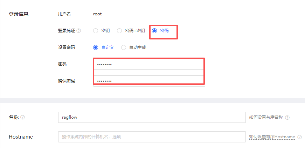The image size is (305, 148).
Task: Click the 设置密码 row label
Action: point(67,47)
